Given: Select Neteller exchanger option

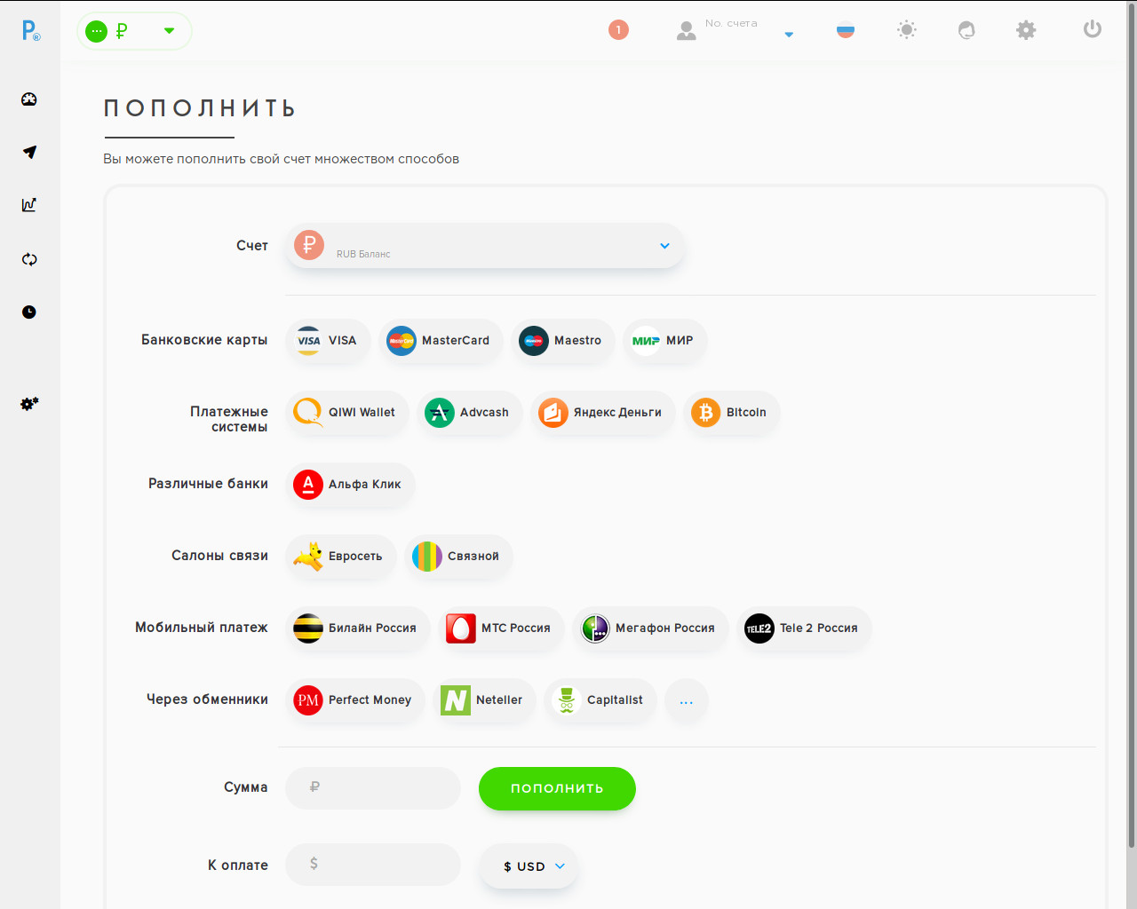Looking at the screenshot, I should [484, 700].
